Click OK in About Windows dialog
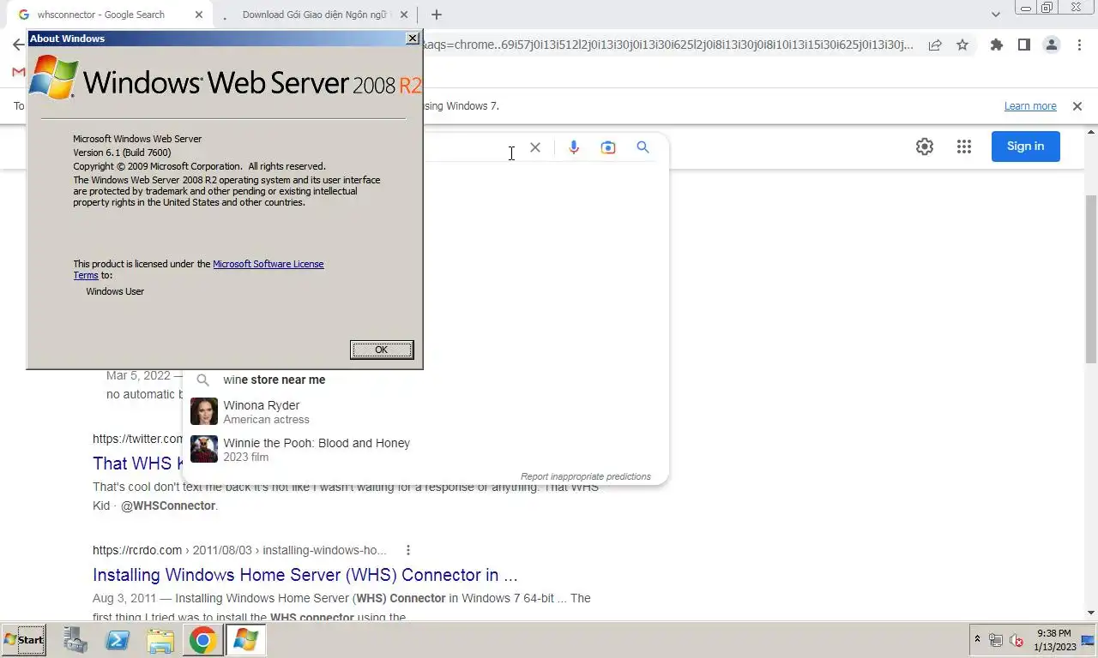This screenshot has height=658, width=1098. pyautogui.click(x=382, y=350)
